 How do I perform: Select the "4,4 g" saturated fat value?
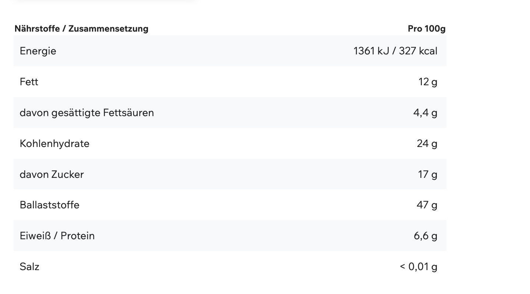point(425,113)
